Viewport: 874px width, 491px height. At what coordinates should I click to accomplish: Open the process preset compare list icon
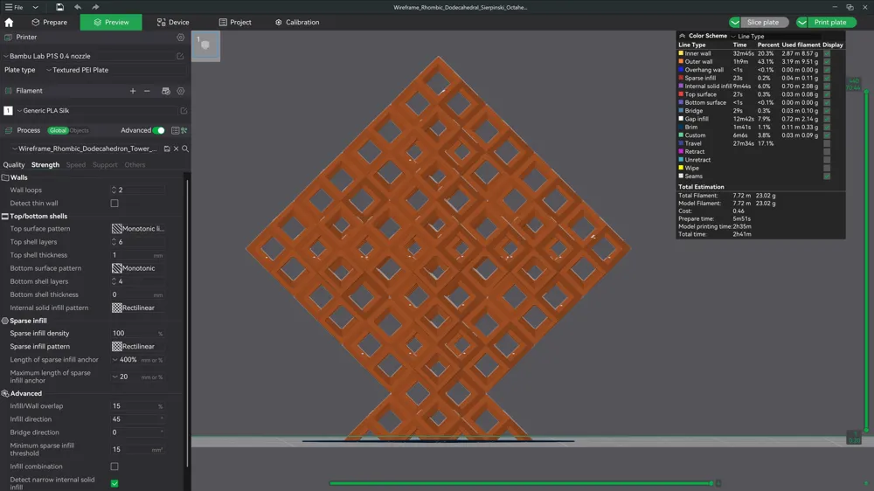coord(175,130)
